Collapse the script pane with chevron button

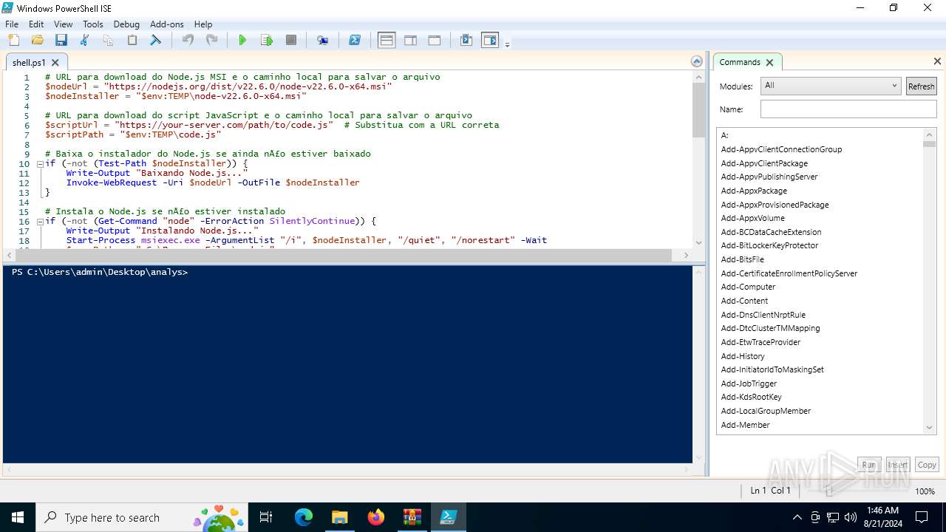(696, 62)
